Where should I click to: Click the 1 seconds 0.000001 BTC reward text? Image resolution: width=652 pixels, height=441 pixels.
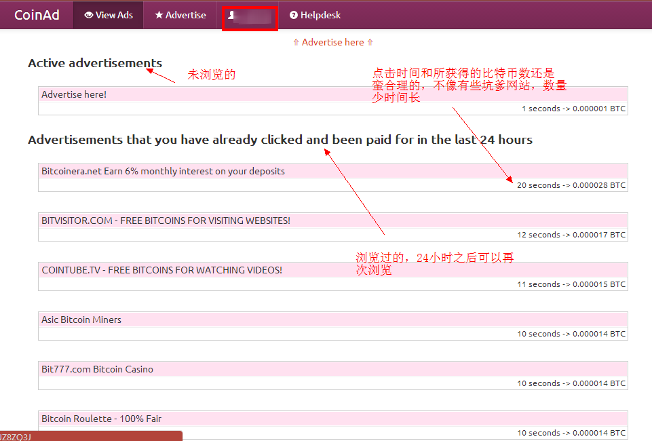tap(573, 109)
